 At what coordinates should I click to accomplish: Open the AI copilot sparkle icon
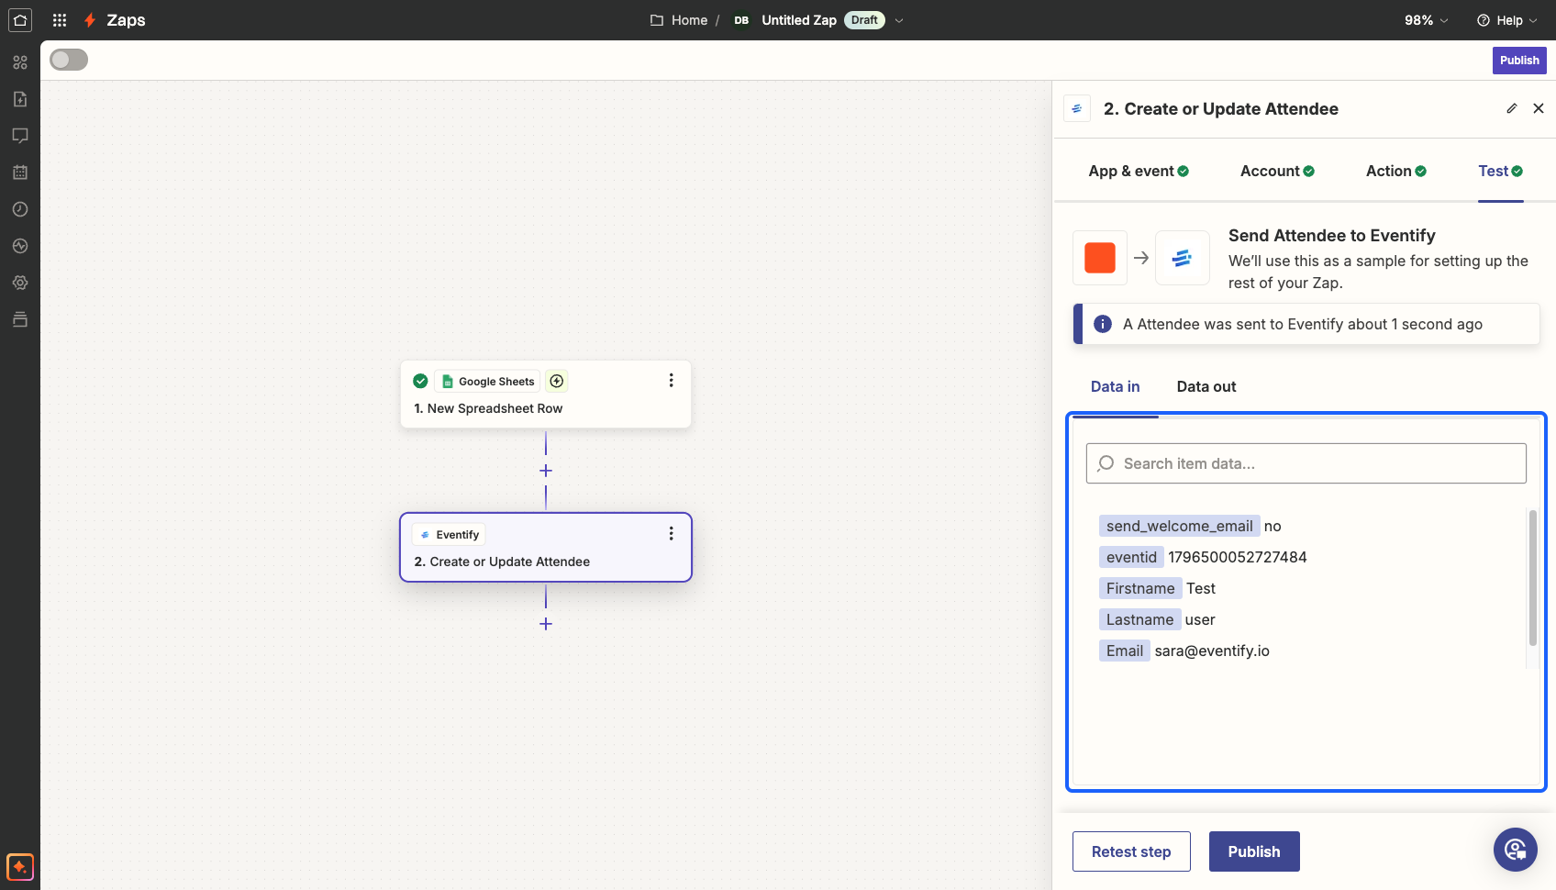tap(20, 866)
